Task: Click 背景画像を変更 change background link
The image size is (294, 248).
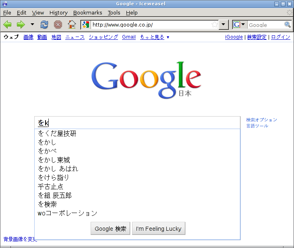Action: (20, 239)
